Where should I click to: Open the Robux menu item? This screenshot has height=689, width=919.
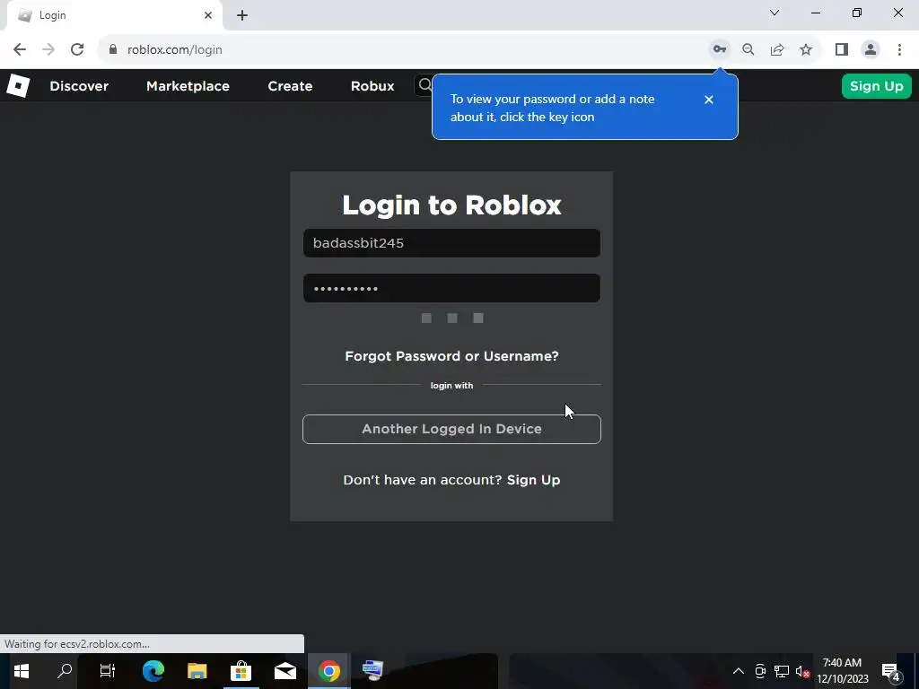point(372,86)
